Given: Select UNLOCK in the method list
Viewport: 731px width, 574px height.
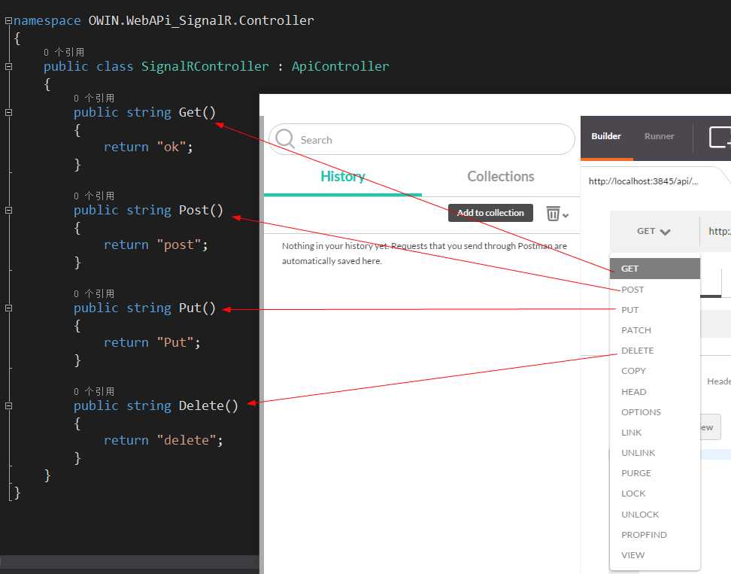Looking at the screenshot, I should click(x=655, y=515).
